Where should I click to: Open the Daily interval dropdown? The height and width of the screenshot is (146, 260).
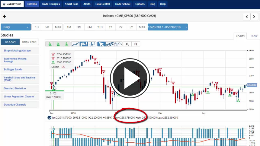16,27
